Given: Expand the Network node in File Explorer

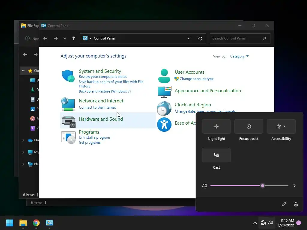Looking at the screenshot, I should click(23, 164).
